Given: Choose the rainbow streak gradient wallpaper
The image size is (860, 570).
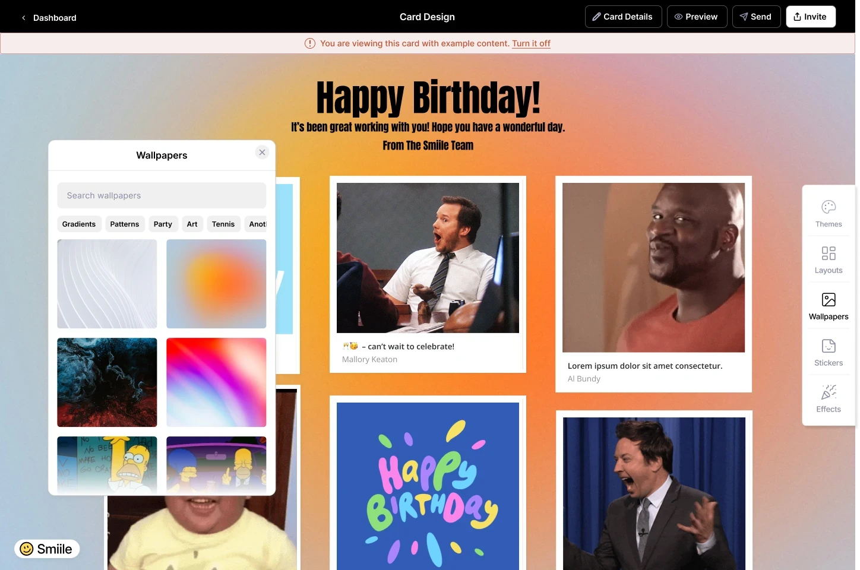Looking at the screenshot, I should [216, 382].
